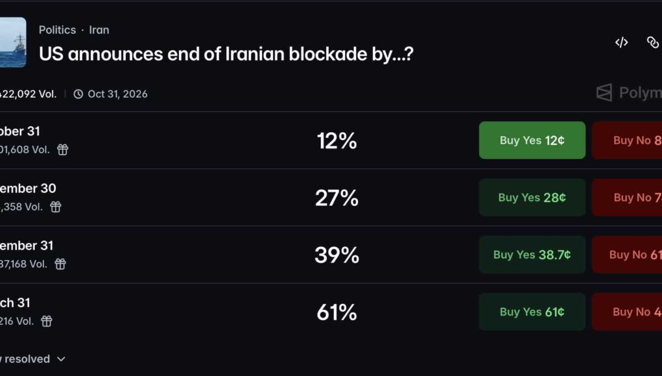Click Buy No in the 27% row
Image resolution: width=662 pixels, height=376 pixels.
coord(627,198)
